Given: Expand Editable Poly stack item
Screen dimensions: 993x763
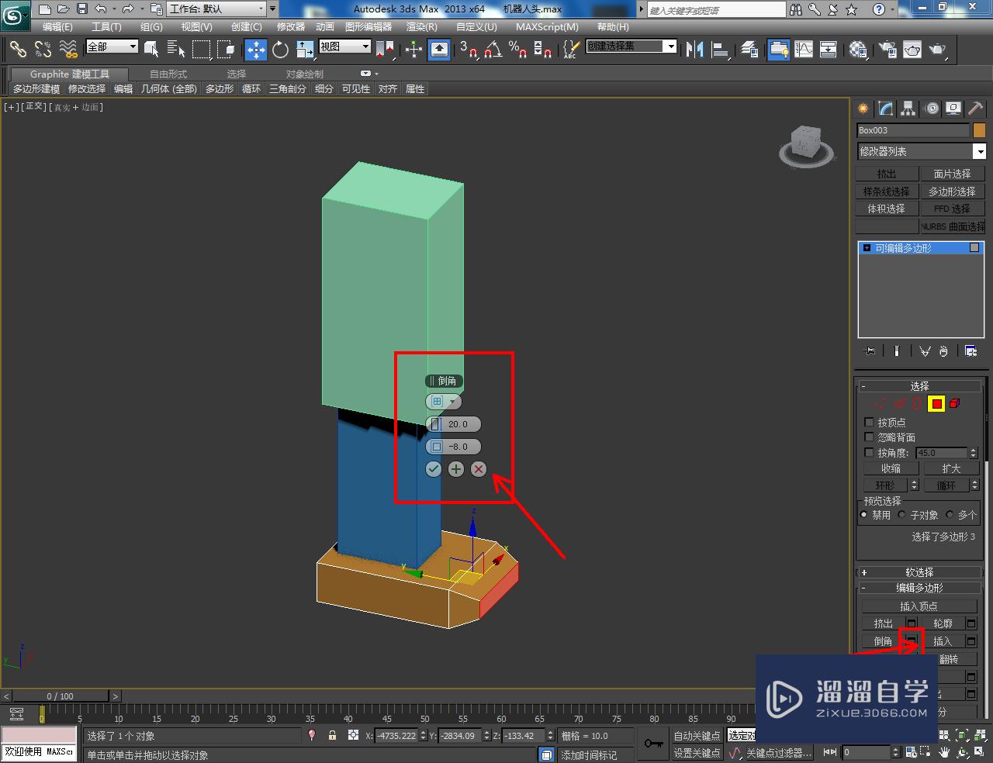Looking at the screenshot, I should 867,248.
